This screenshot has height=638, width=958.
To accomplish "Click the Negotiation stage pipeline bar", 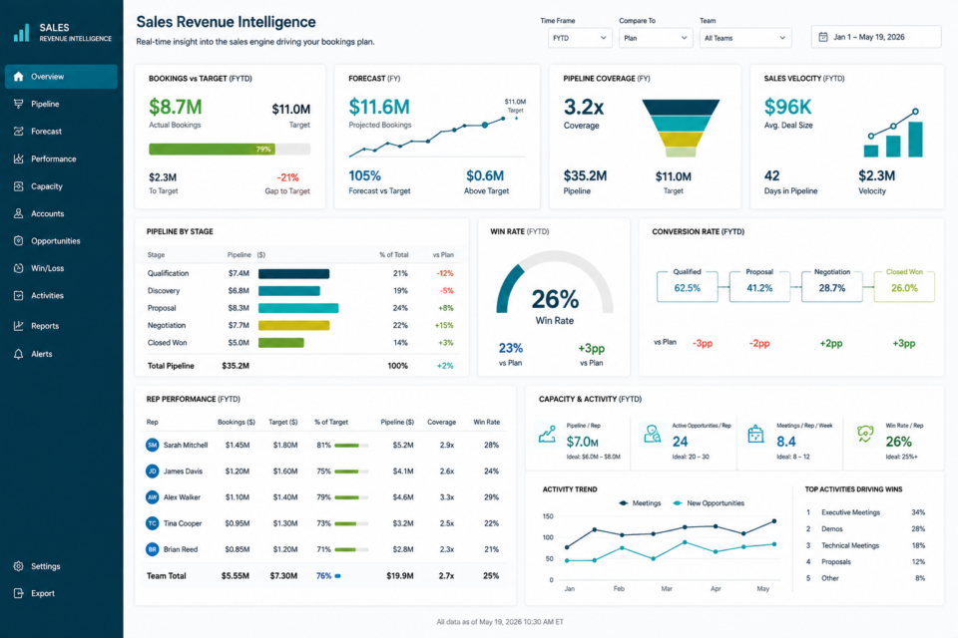I will [x=293, y=325].
